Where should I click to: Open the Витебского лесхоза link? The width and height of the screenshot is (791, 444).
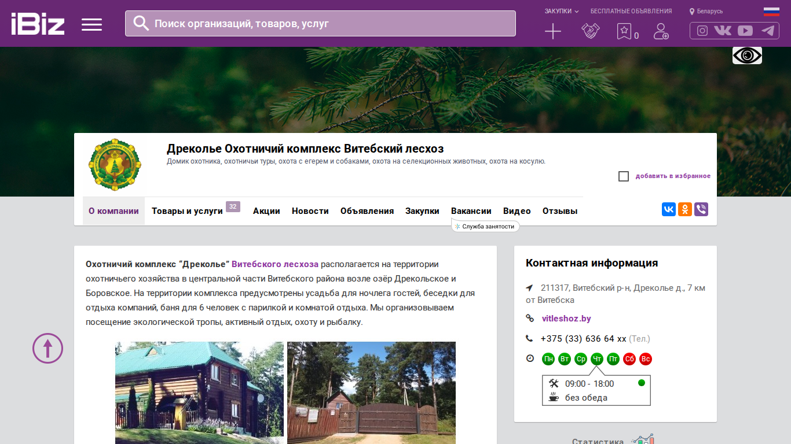click(275, 264)
